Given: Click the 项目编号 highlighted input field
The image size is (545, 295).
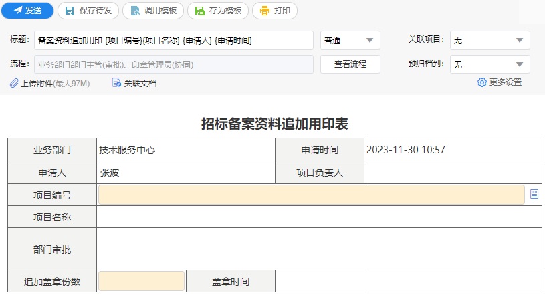Looking at the screenshot, I should 312,195.
